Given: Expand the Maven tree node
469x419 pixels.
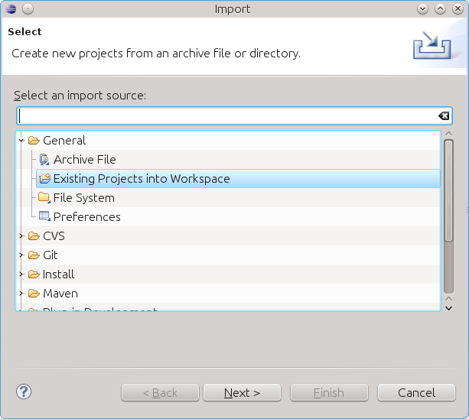Looking at the screenshot, I should coord(21,294).
